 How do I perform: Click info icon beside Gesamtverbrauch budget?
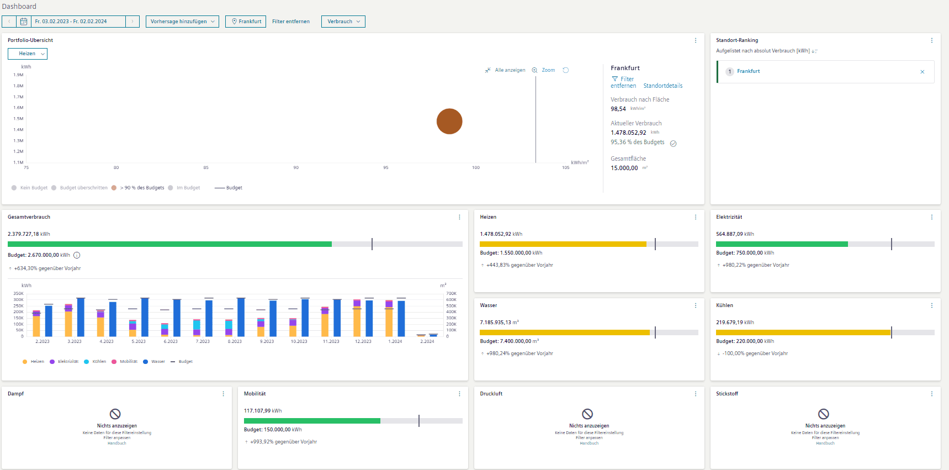click(x=77, y=255)
